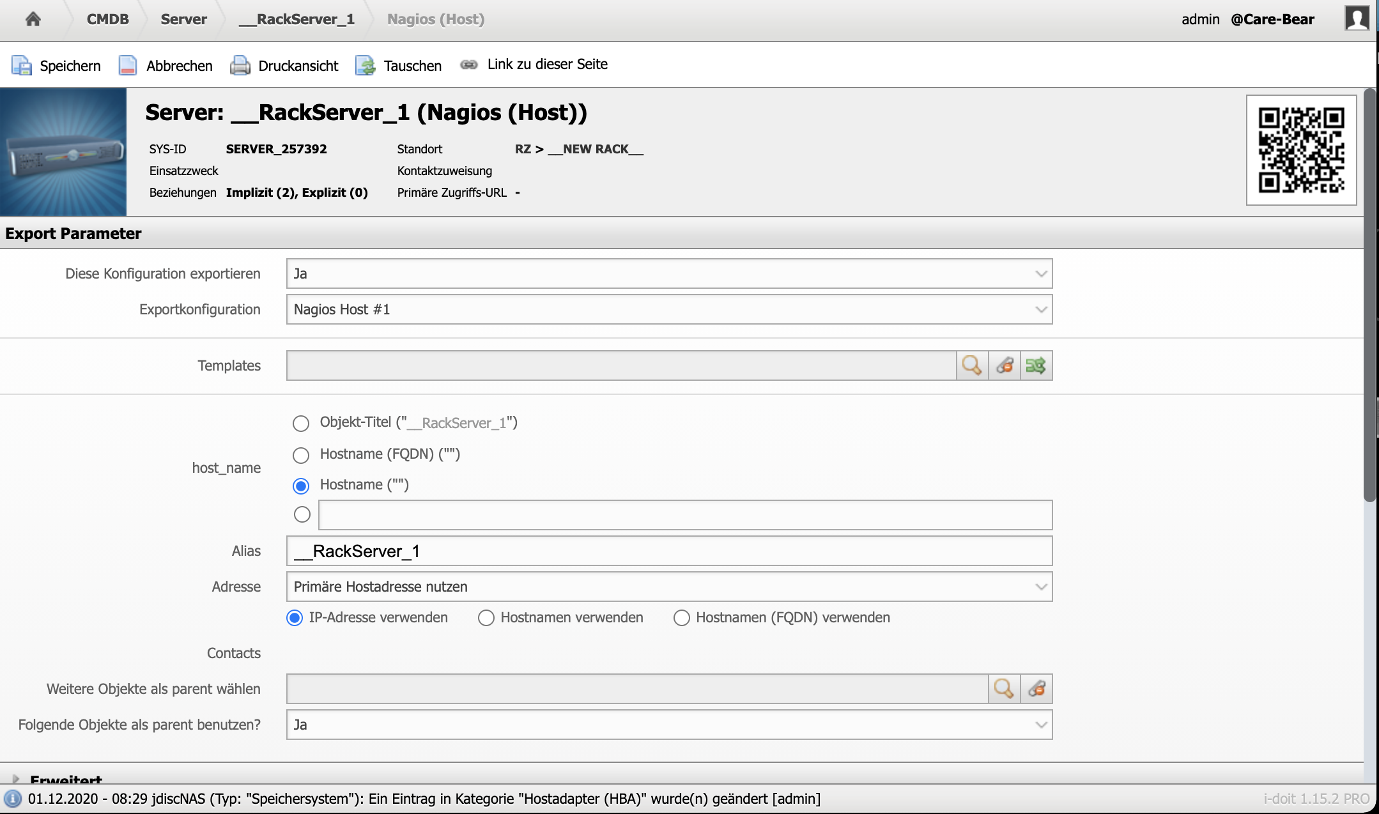This screenshot has height=814, width=1379.
Task: Click the Speichern save icon
Action: click(22, 66)
